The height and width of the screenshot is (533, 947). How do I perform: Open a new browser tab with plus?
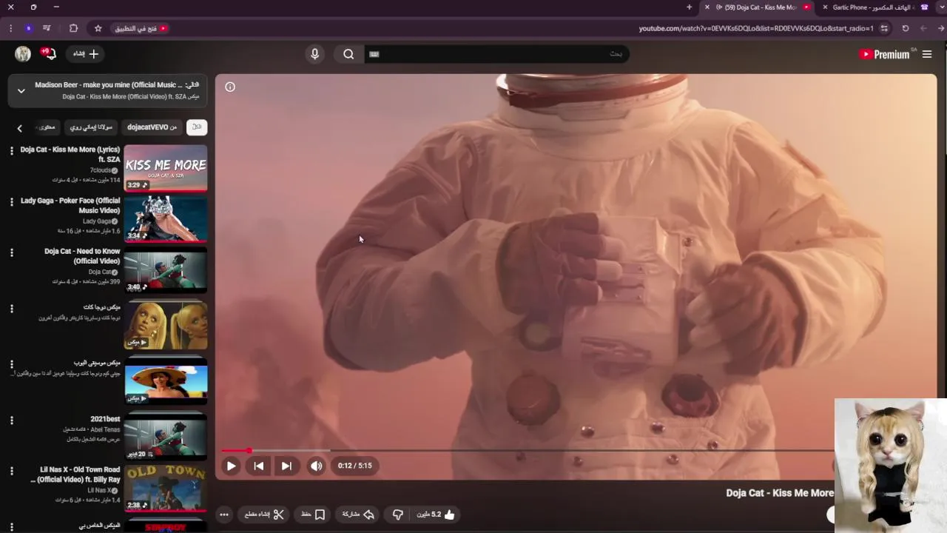coord(689,7)
